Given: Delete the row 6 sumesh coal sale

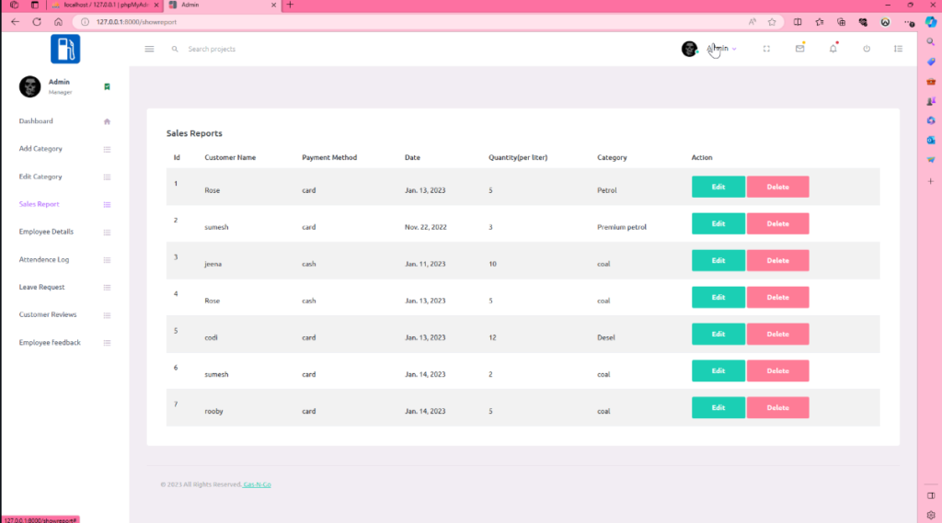Looking at the screenshot, I should (x=777, y=371).
